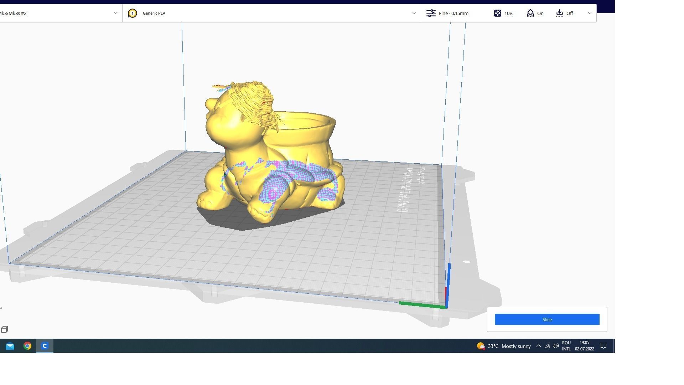Click the volume speaker tray icon
Screen dimensions: 684x385
[556, 346]
